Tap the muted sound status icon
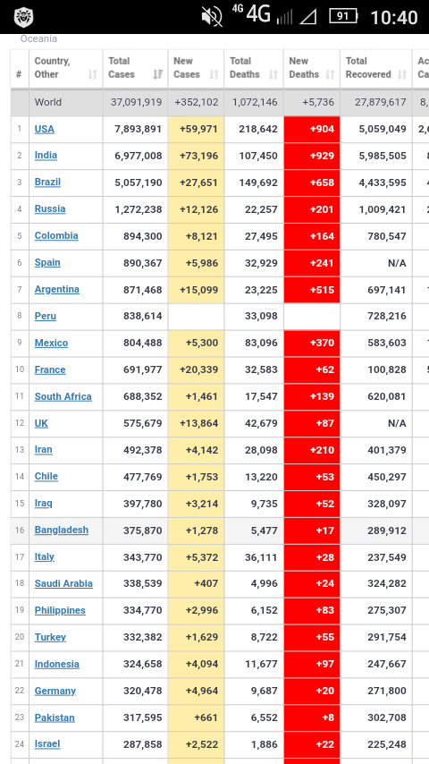The image size is (429, 764). 212,17
